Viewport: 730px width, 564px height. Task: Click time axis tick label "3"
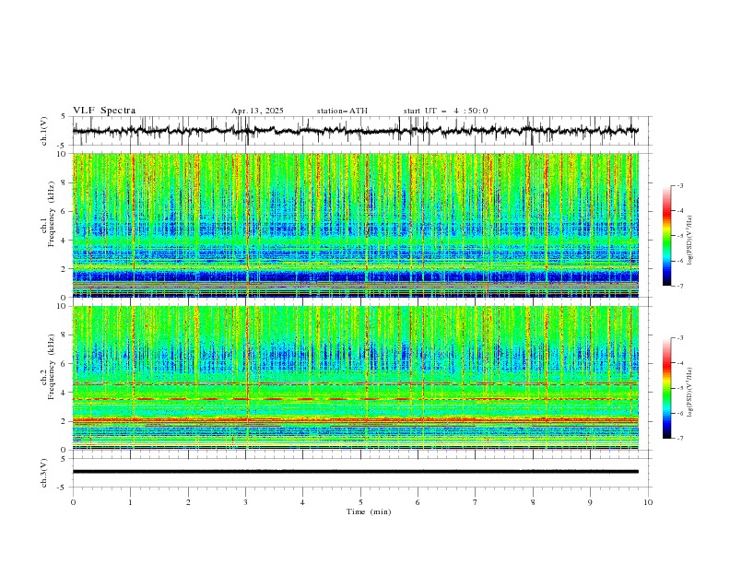pos(245,502)
